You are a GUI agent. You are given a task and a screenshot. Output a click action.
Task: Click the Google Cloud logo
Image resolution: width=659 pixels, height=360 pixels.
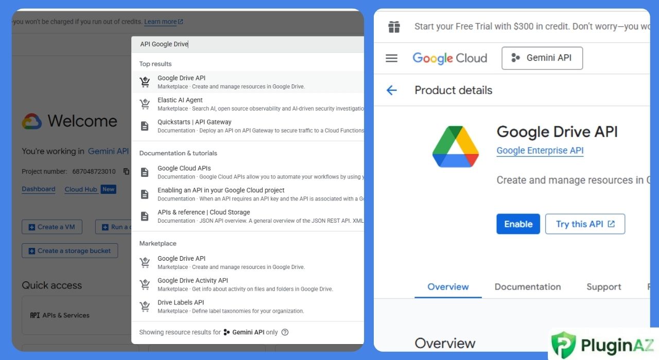tap(450, 58)
